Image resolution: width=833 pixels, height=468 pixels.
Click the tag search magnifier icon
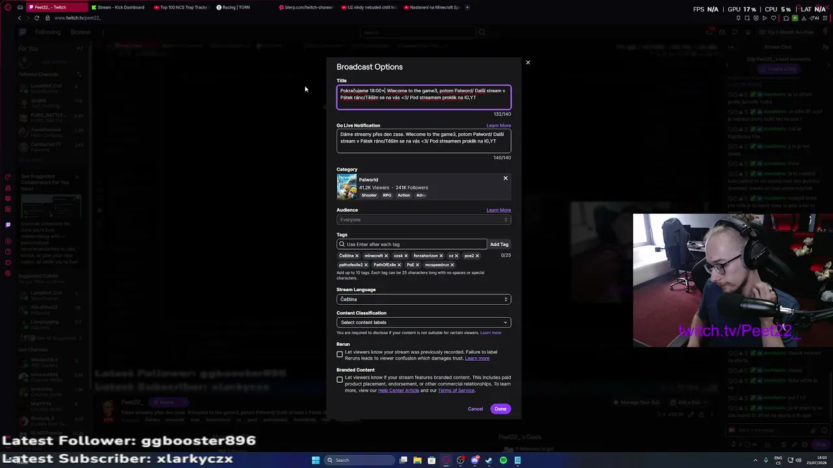(x=342, y=244)
